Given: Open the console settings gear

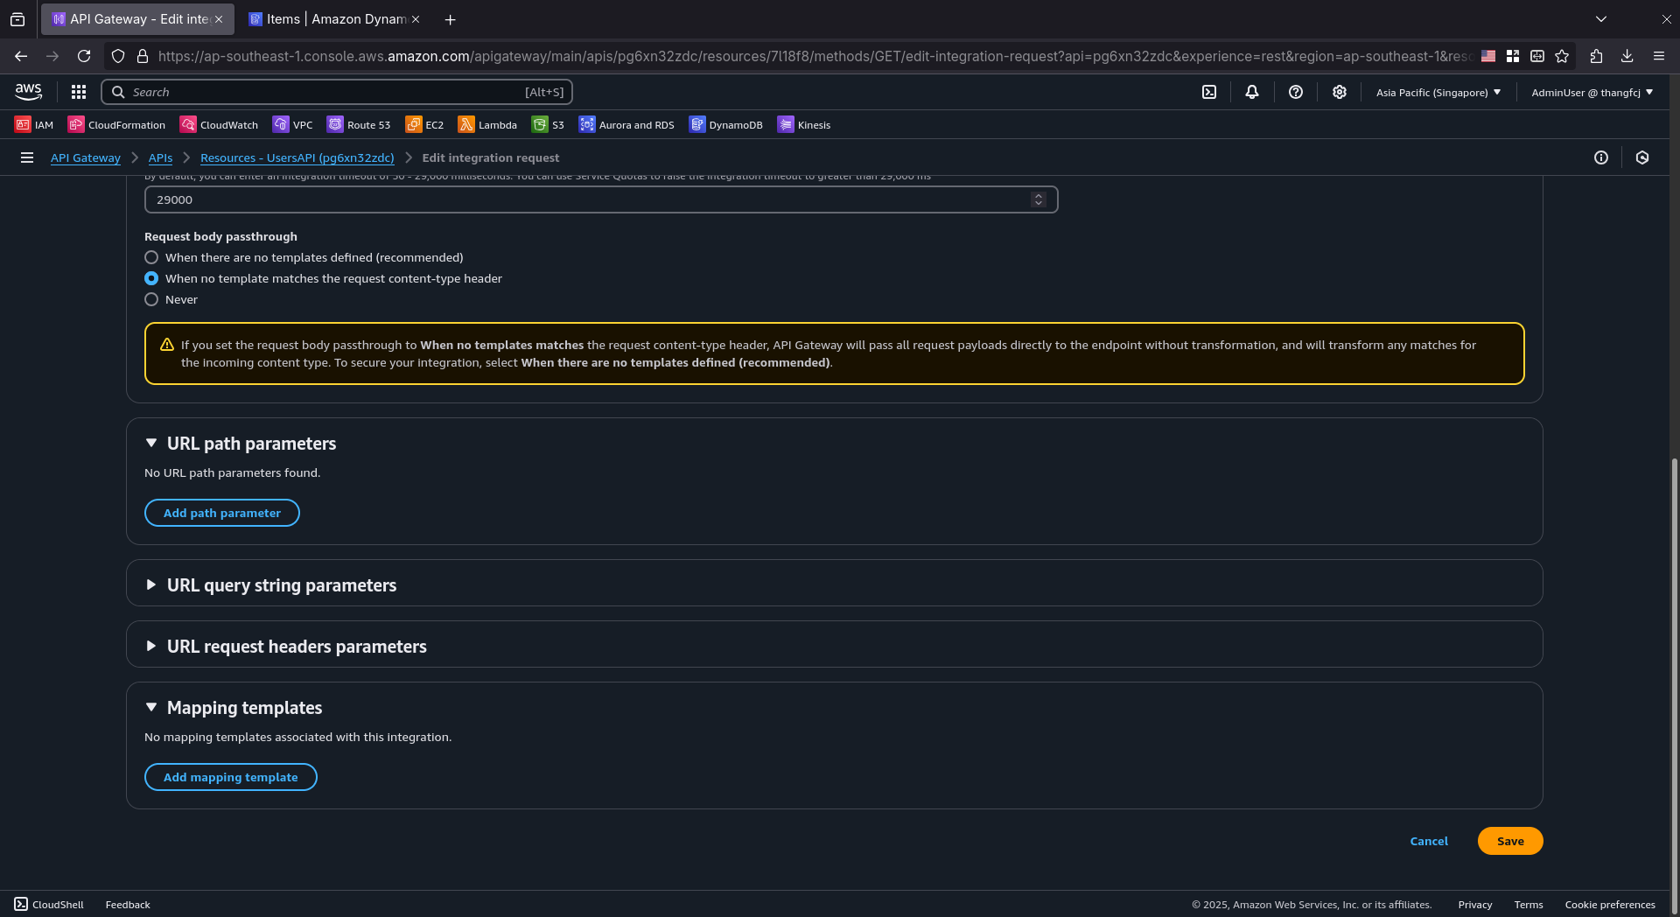Looking at the screenshot, I should click(1340, 92).
